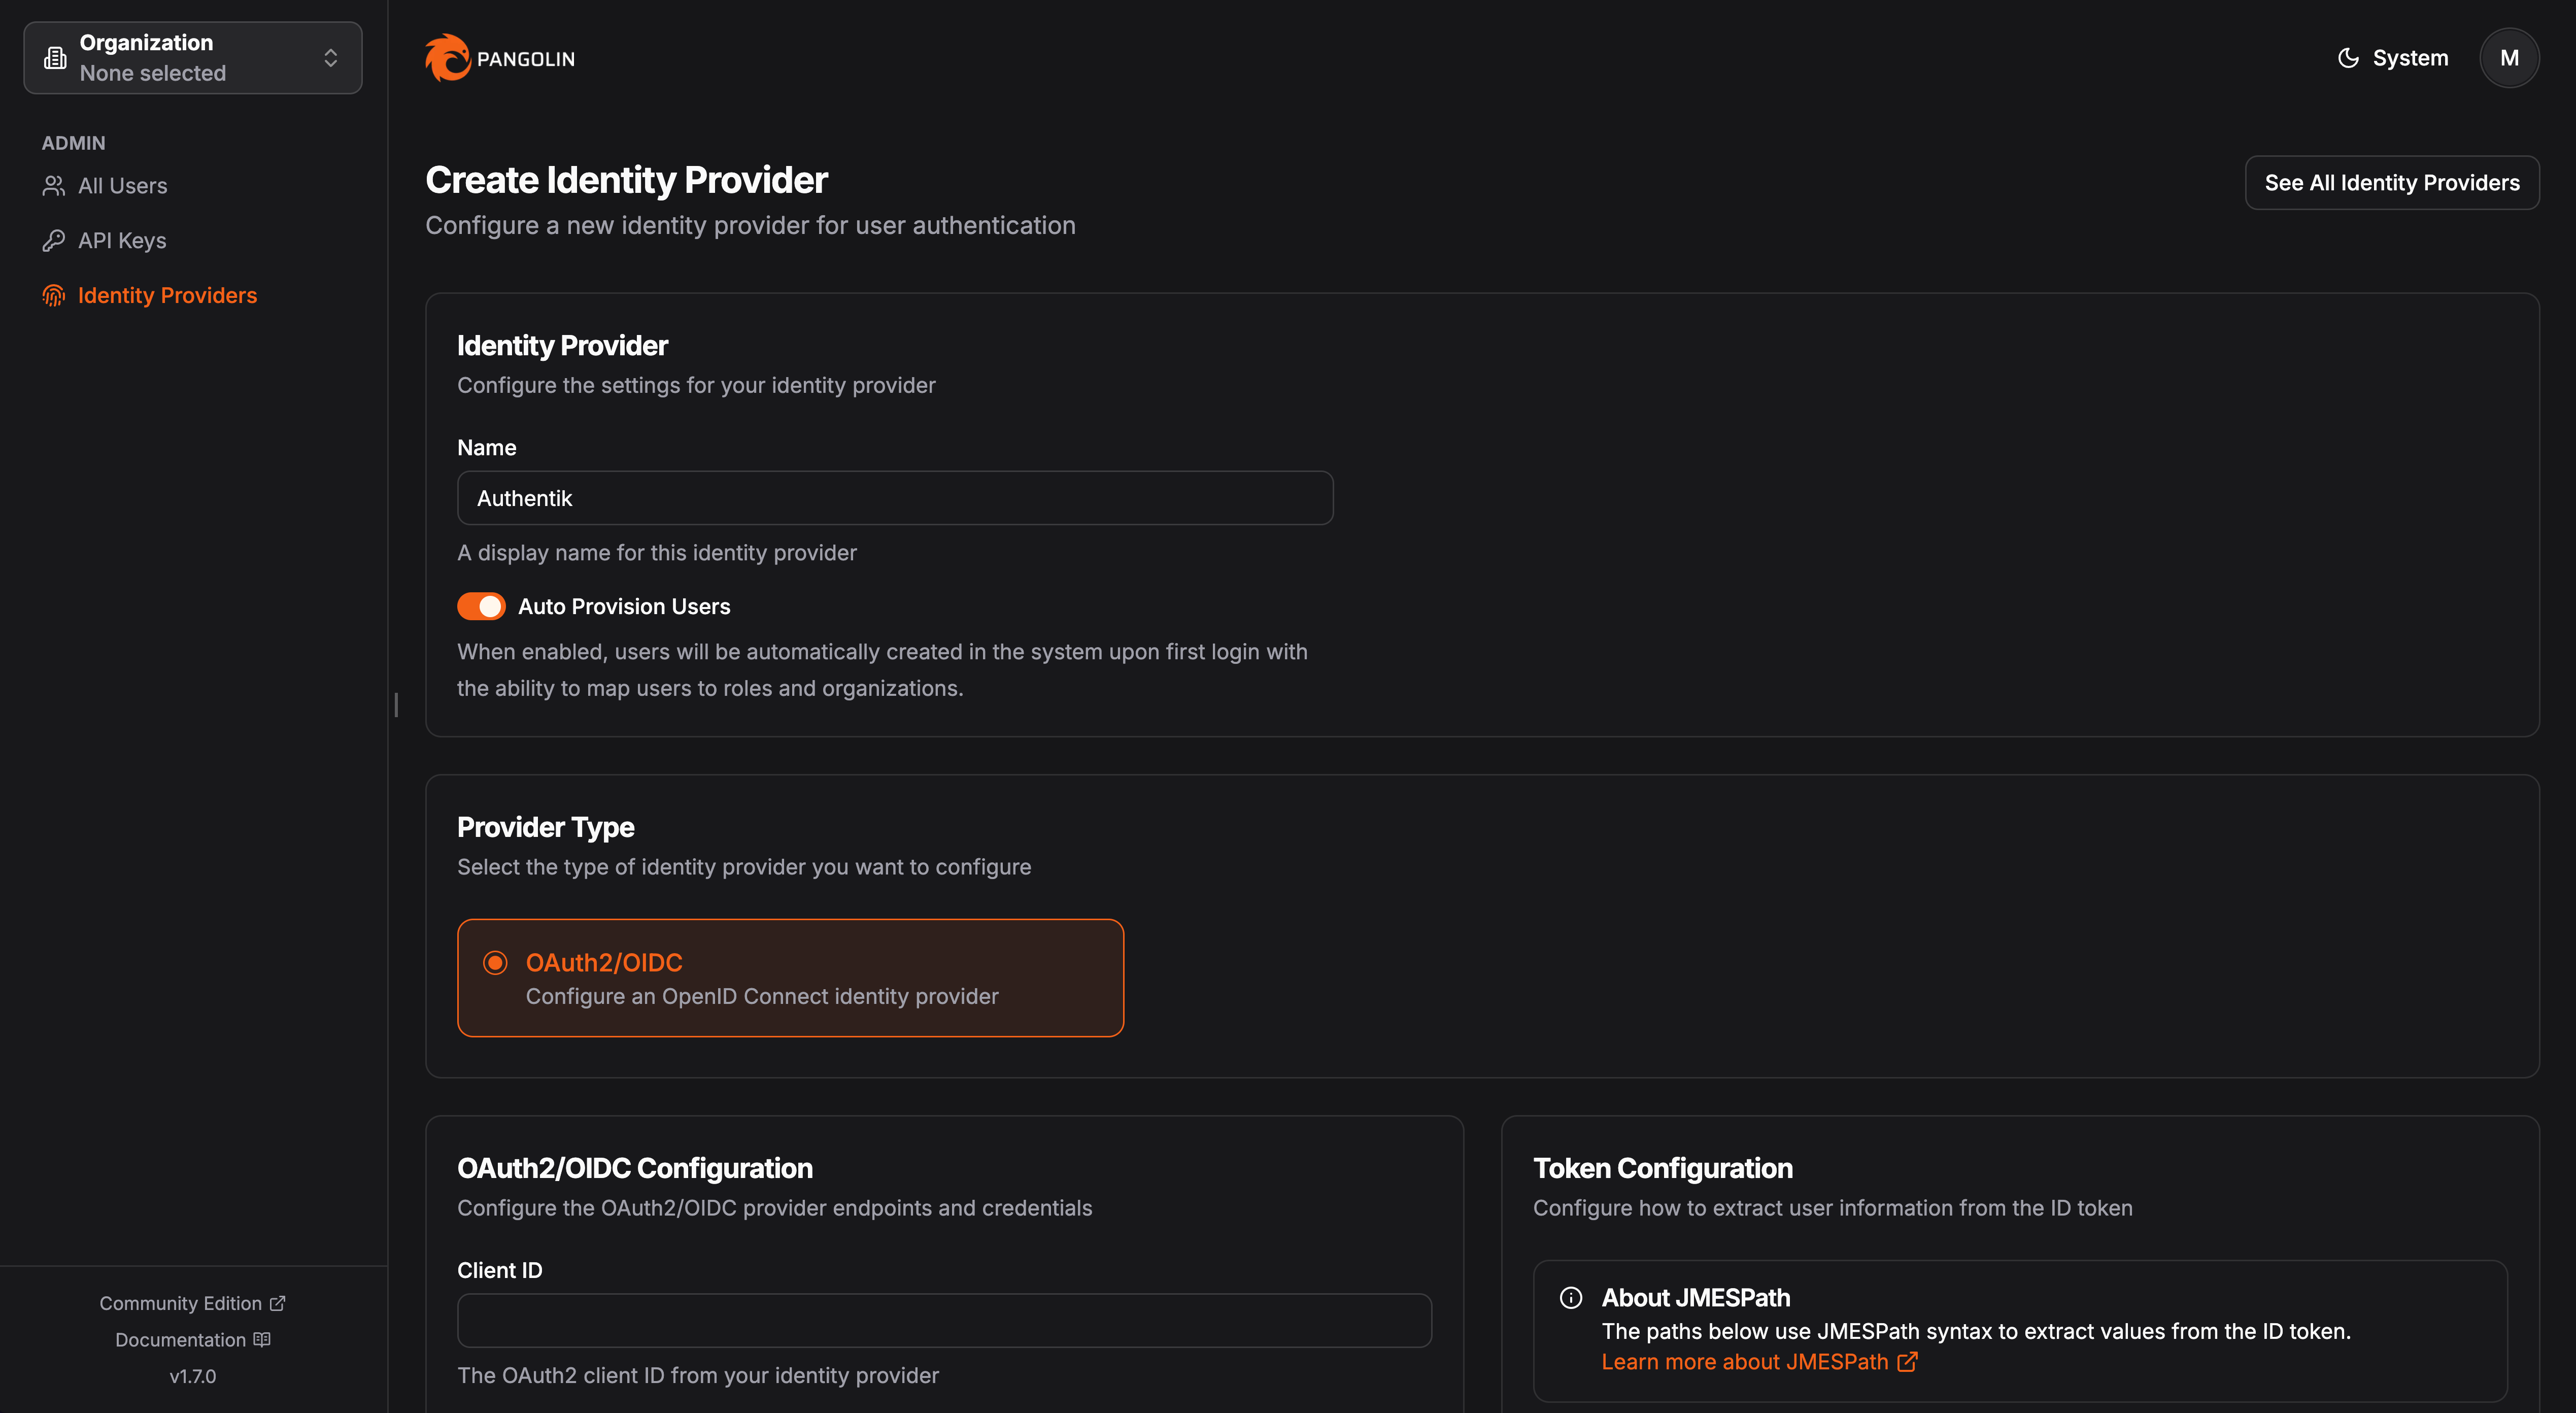Go to All Users in sidebar
Viewport: 2576px width, 1413px height.
(x=123, y=186)
